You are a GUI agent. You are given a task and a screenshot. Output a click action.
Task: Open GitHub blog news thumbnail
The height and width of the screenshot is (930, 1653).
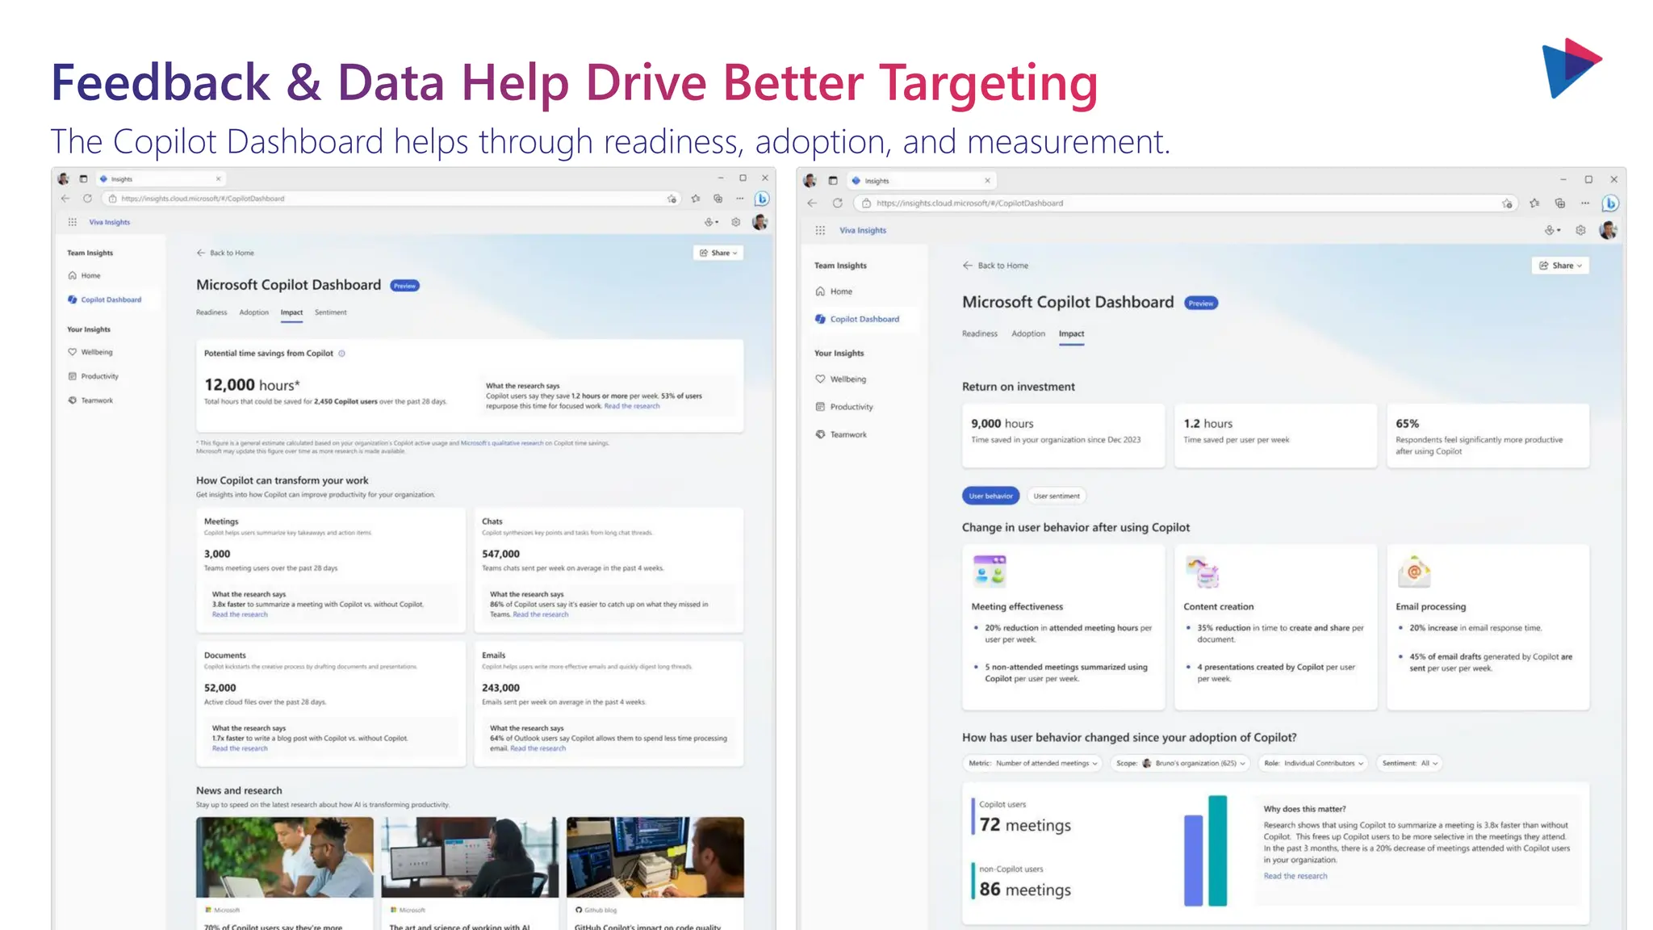(x=655, y=857)
